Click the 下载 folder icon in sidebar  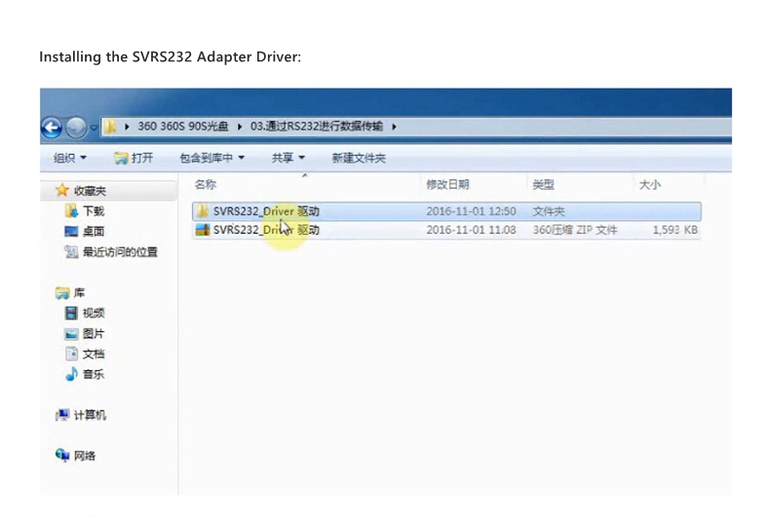pyautogui.click(x=71, y=211)
